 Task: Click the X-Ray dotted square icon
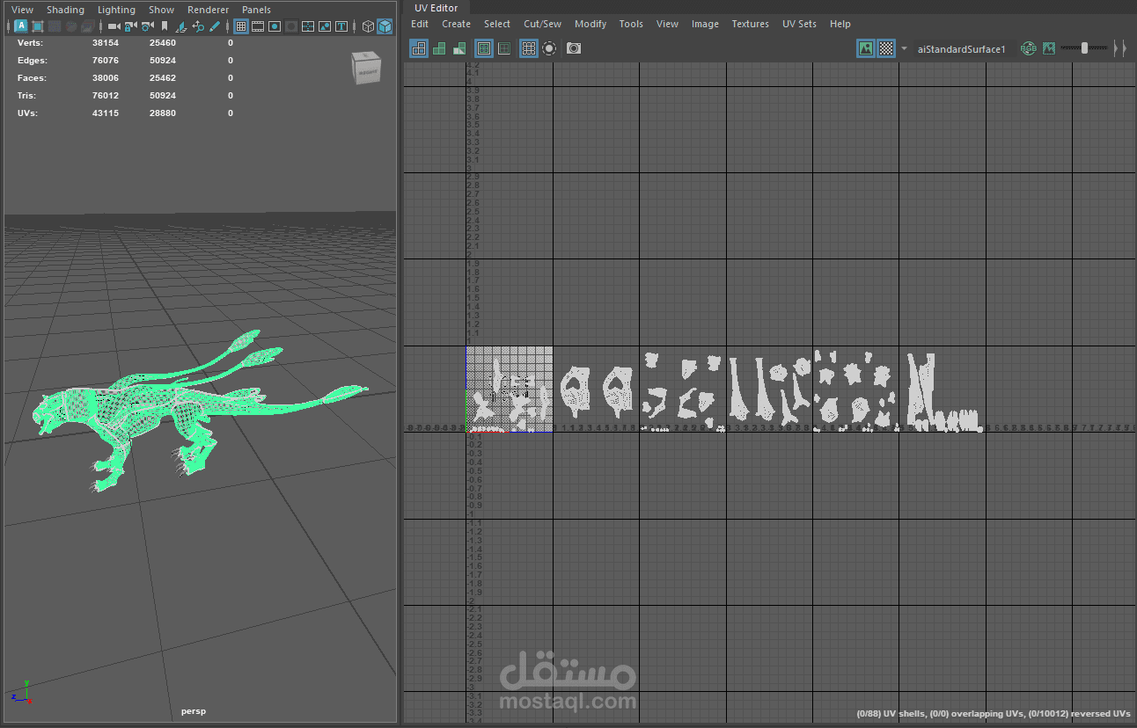click(x=55, y=26)
